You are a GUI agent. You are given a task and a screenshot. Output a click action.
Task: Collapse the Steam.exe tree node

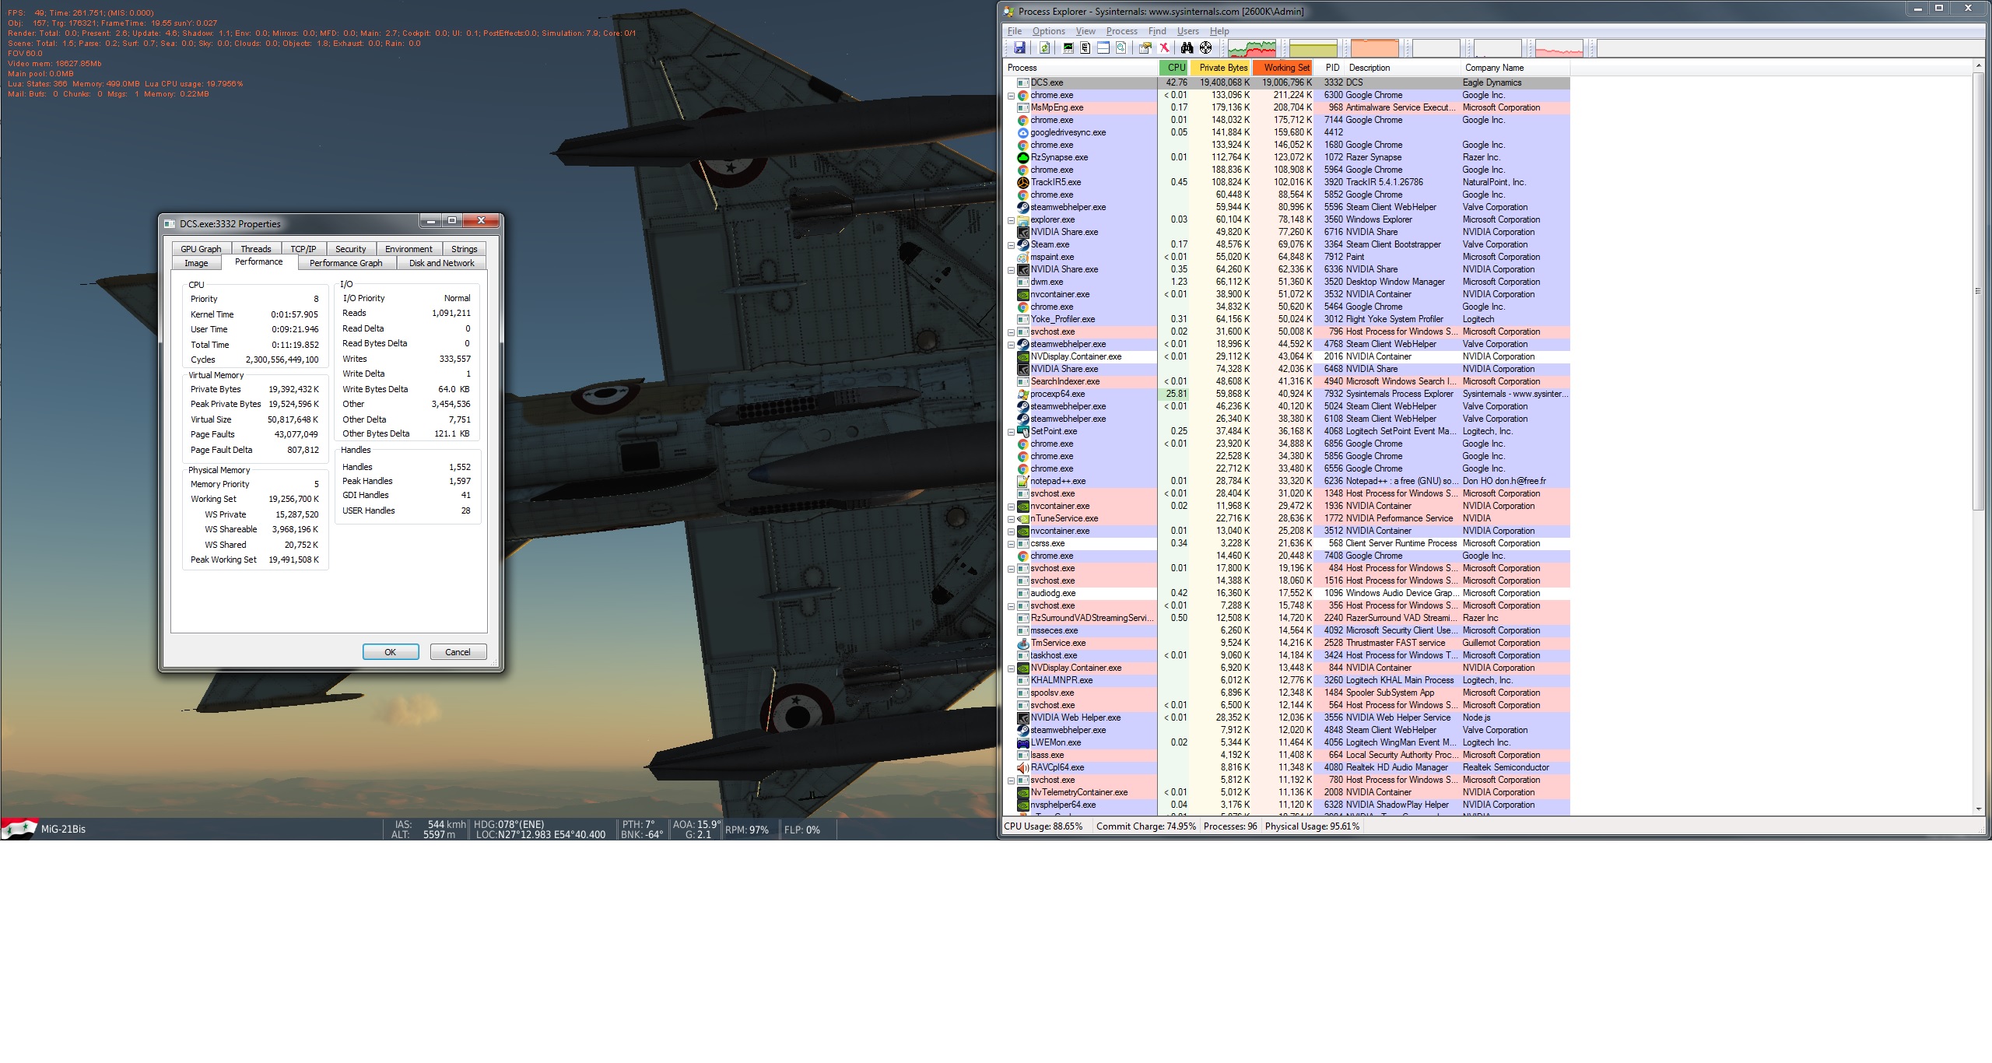coord(1012,245)
